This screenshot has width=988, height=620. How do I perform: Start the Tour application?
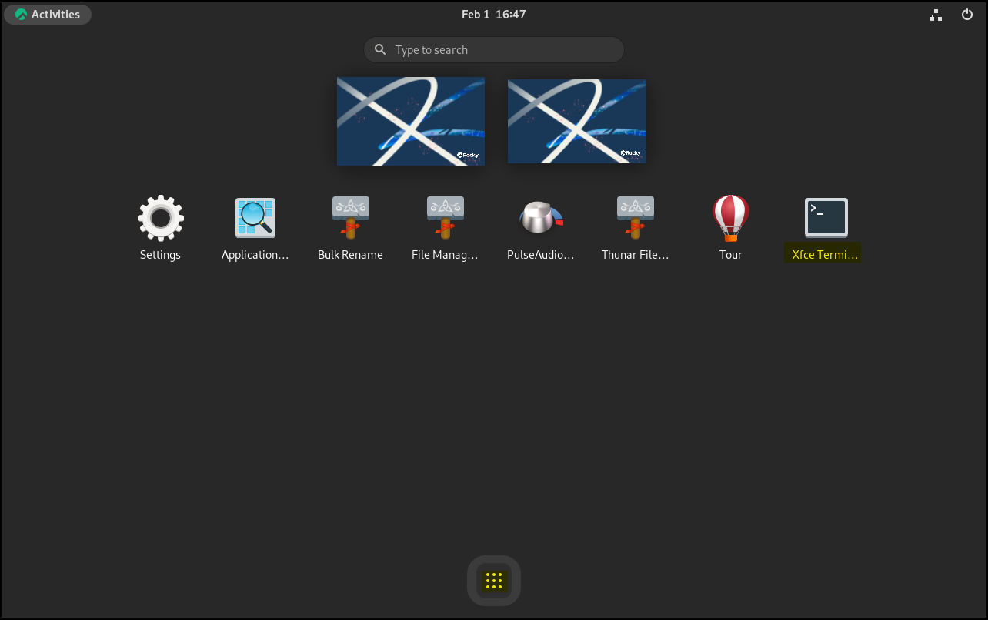click(730, 217)
